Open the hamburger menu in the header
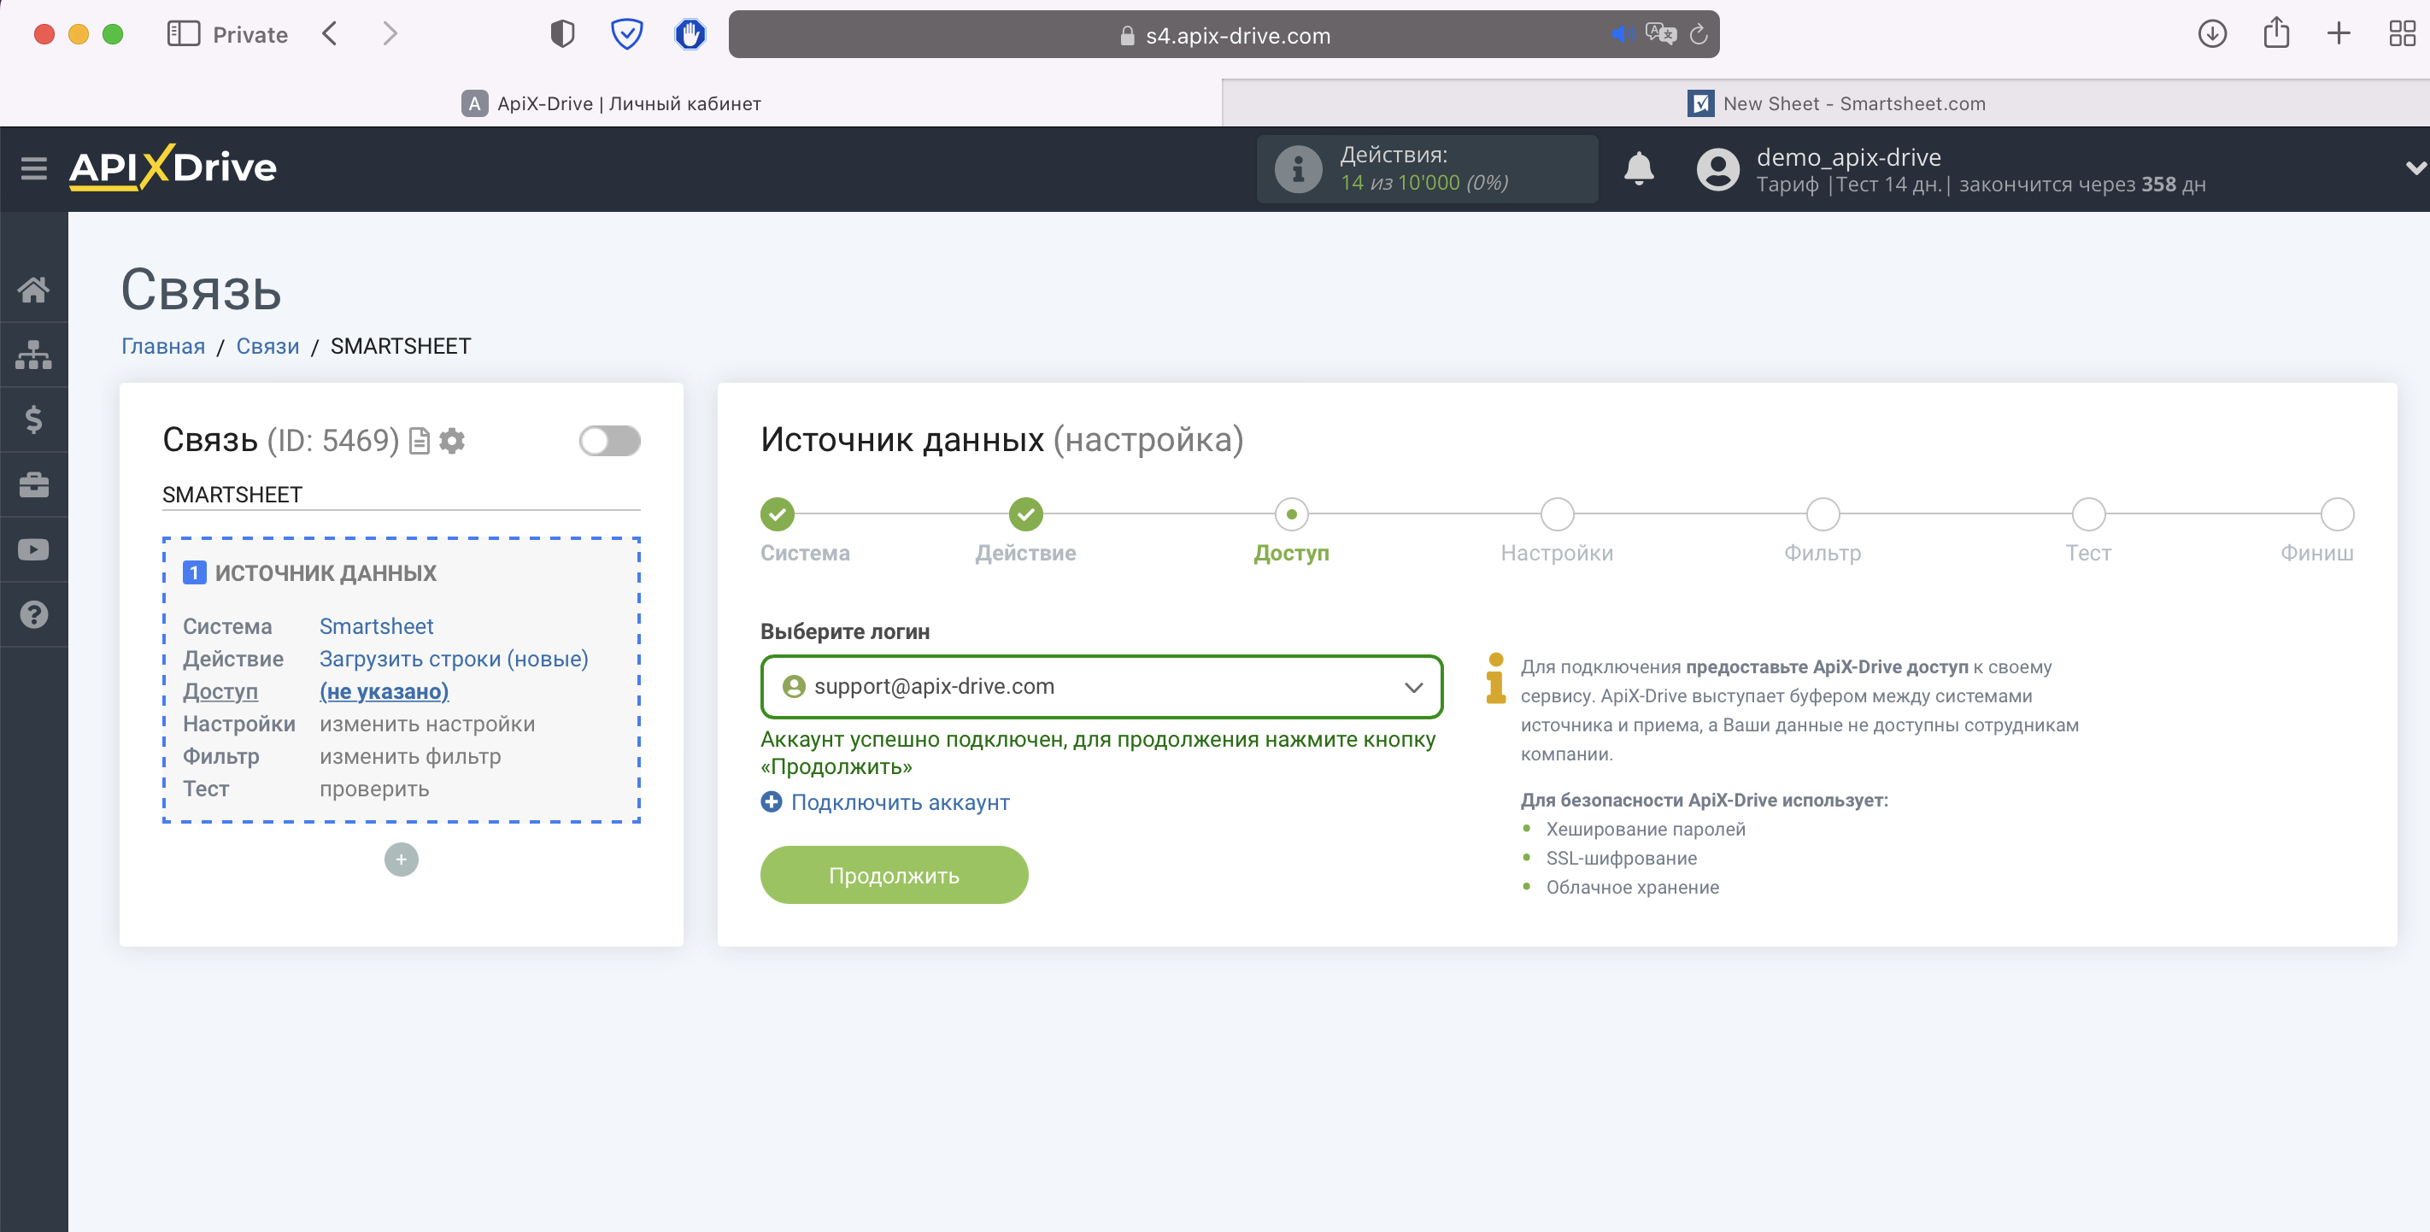 point(34,168)
